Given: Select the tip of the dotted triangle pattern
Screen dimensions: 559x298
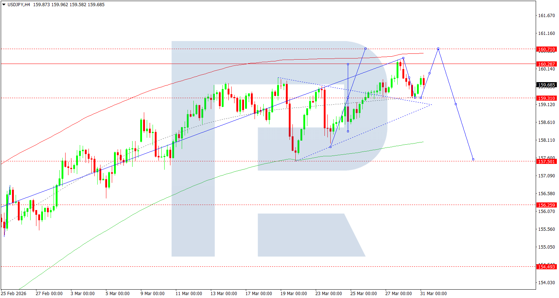Looking at the screenshot, I should pyautogui.click(x=432, y=105).
